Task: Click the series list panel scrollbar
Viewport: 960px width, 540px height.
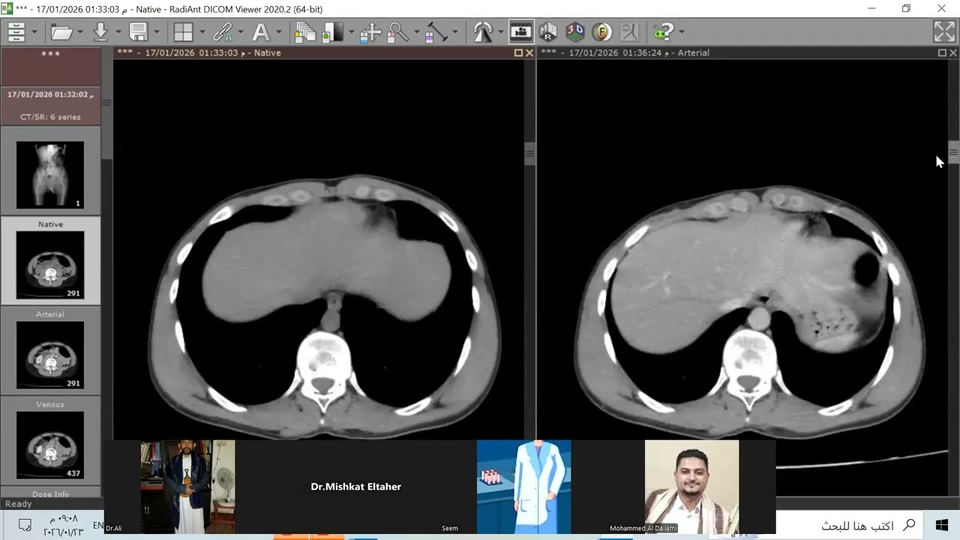Action: point(106,103)
